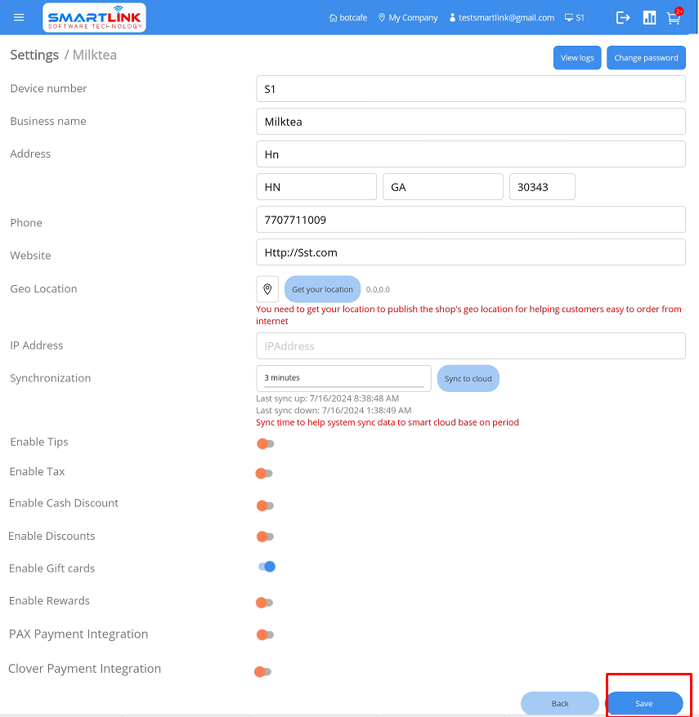Toggle the Enable Tips switch
Screen dimensions: 699x717
point(265,443)
